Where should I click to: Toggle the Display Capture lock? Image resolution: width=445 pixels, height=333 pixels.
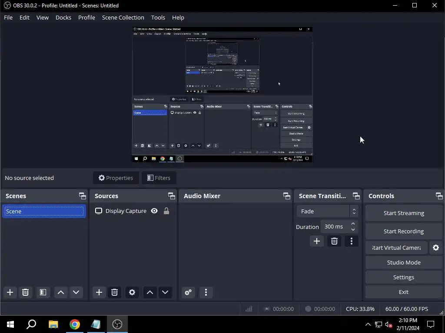[x=166, y=211]
